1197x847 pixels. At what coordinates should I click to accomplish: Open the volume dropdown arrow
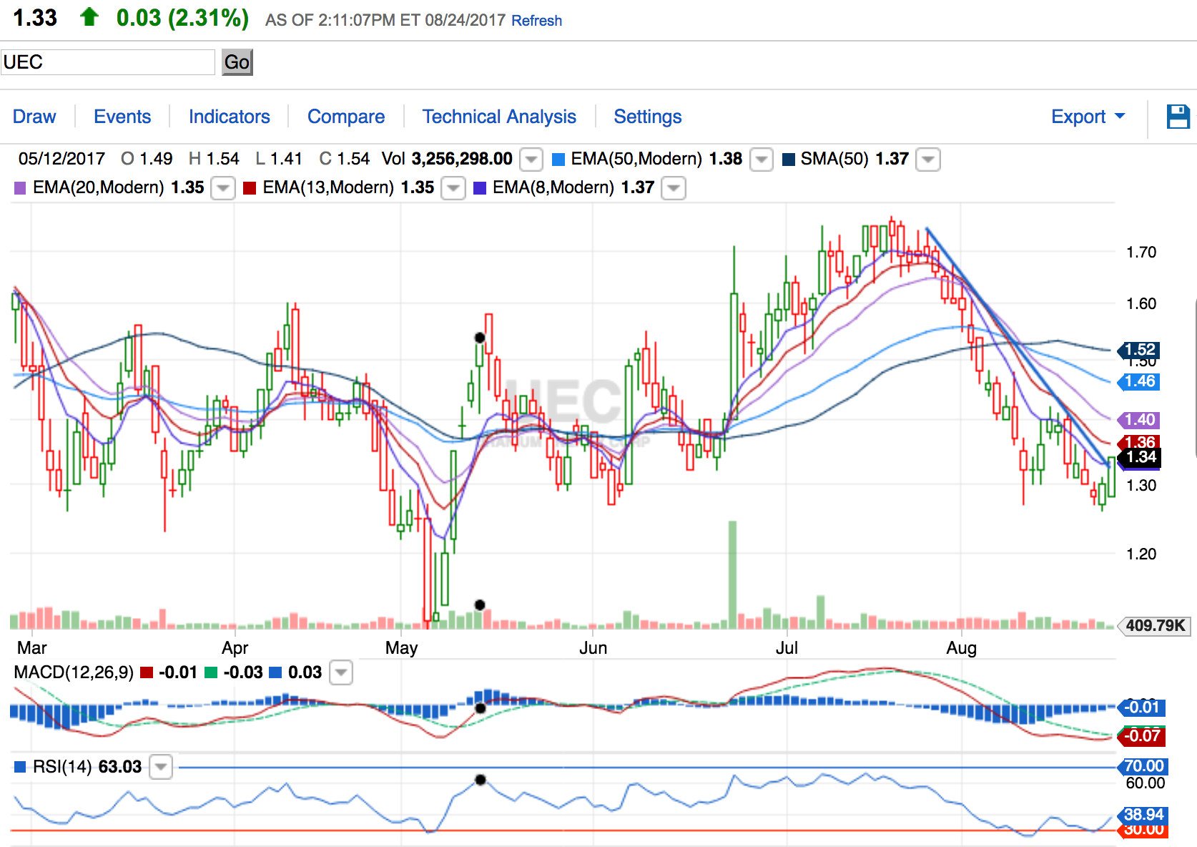[x=531, y=160]
